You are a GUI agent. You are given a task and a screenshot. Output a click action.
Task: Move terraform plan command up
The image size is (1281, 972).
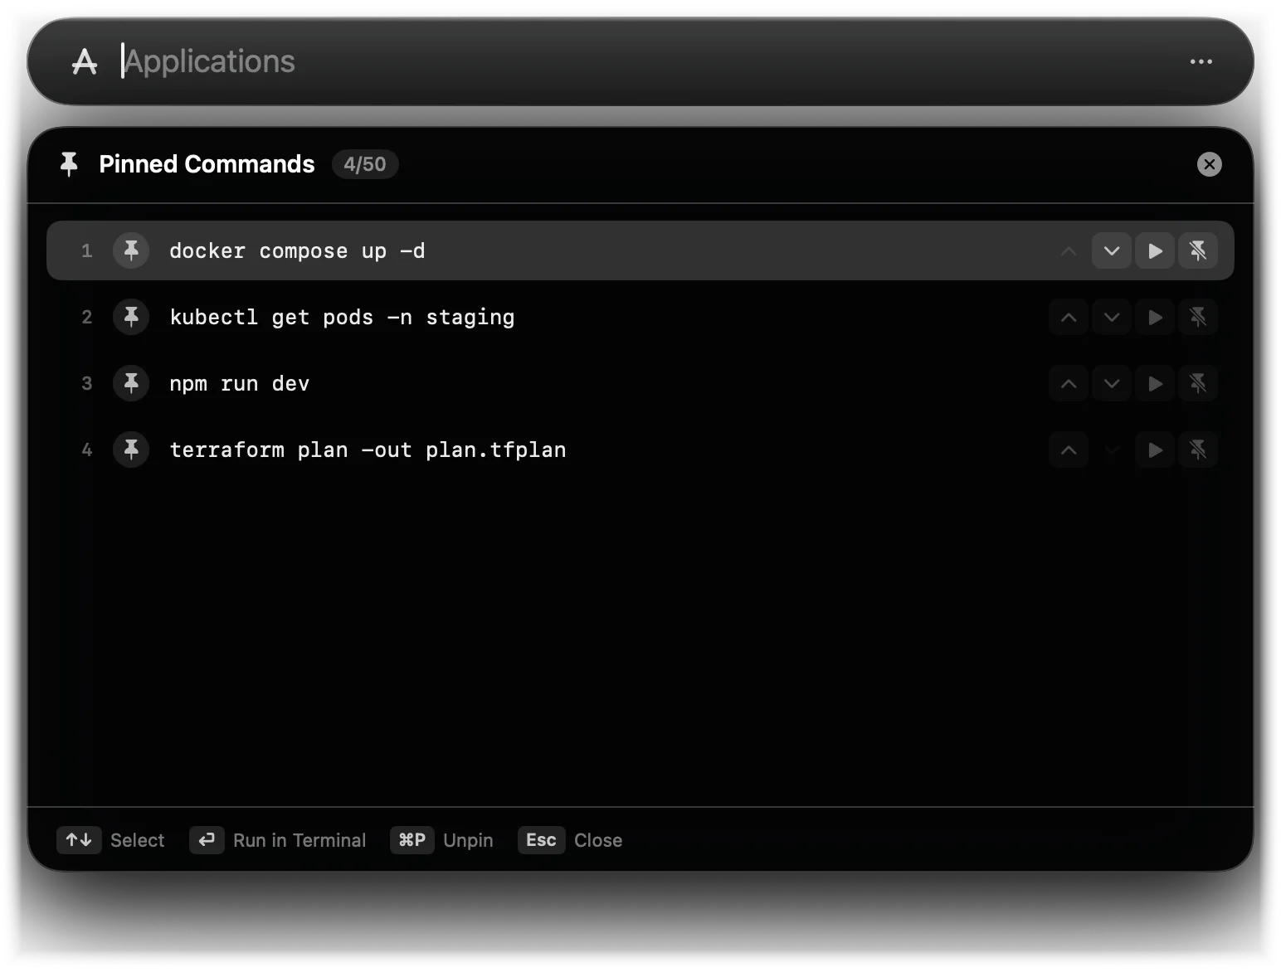1069,450
